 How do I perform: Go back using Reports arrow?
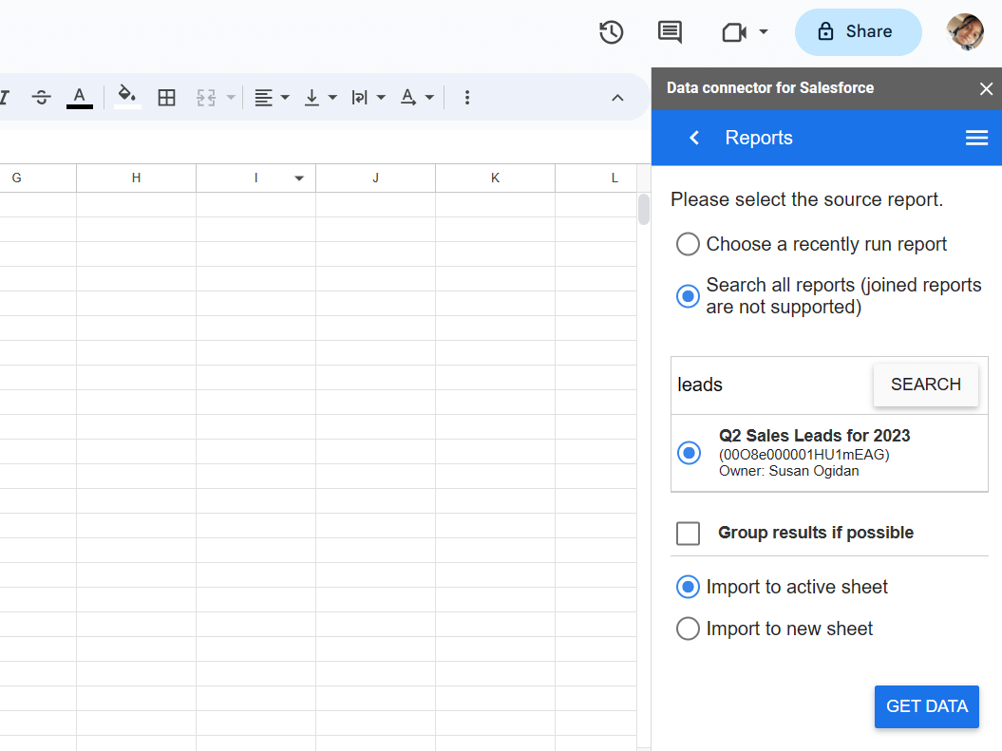(694, 138)
